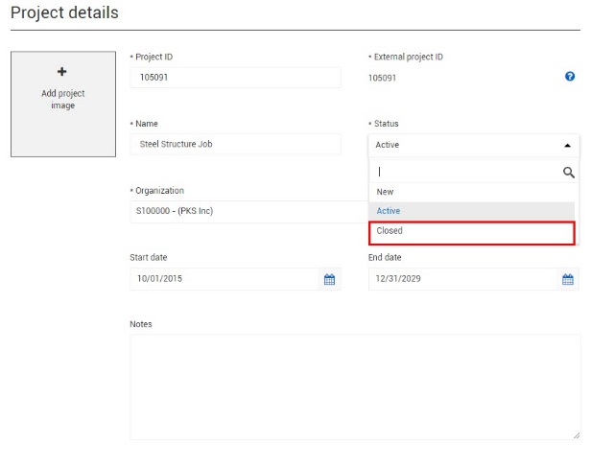Click the Status dropdown showing Active

(473, 145)
